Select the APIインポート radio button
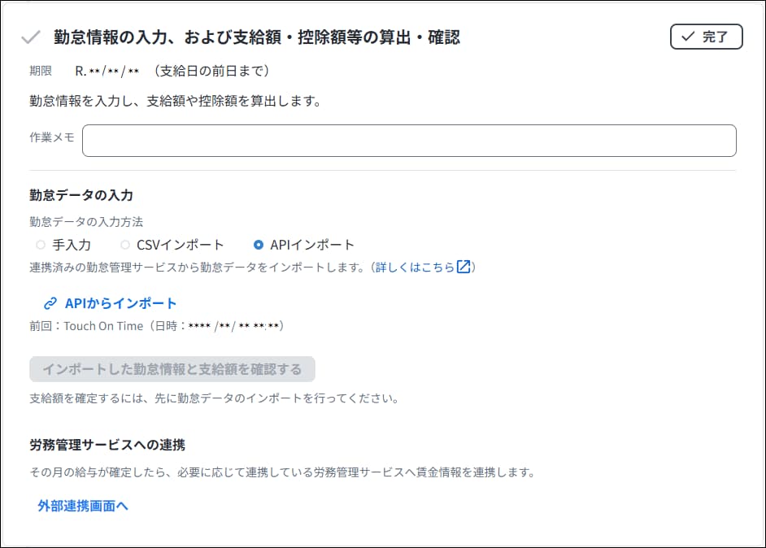The width and height of the screenshot is (766, 548). coord(259,244)
